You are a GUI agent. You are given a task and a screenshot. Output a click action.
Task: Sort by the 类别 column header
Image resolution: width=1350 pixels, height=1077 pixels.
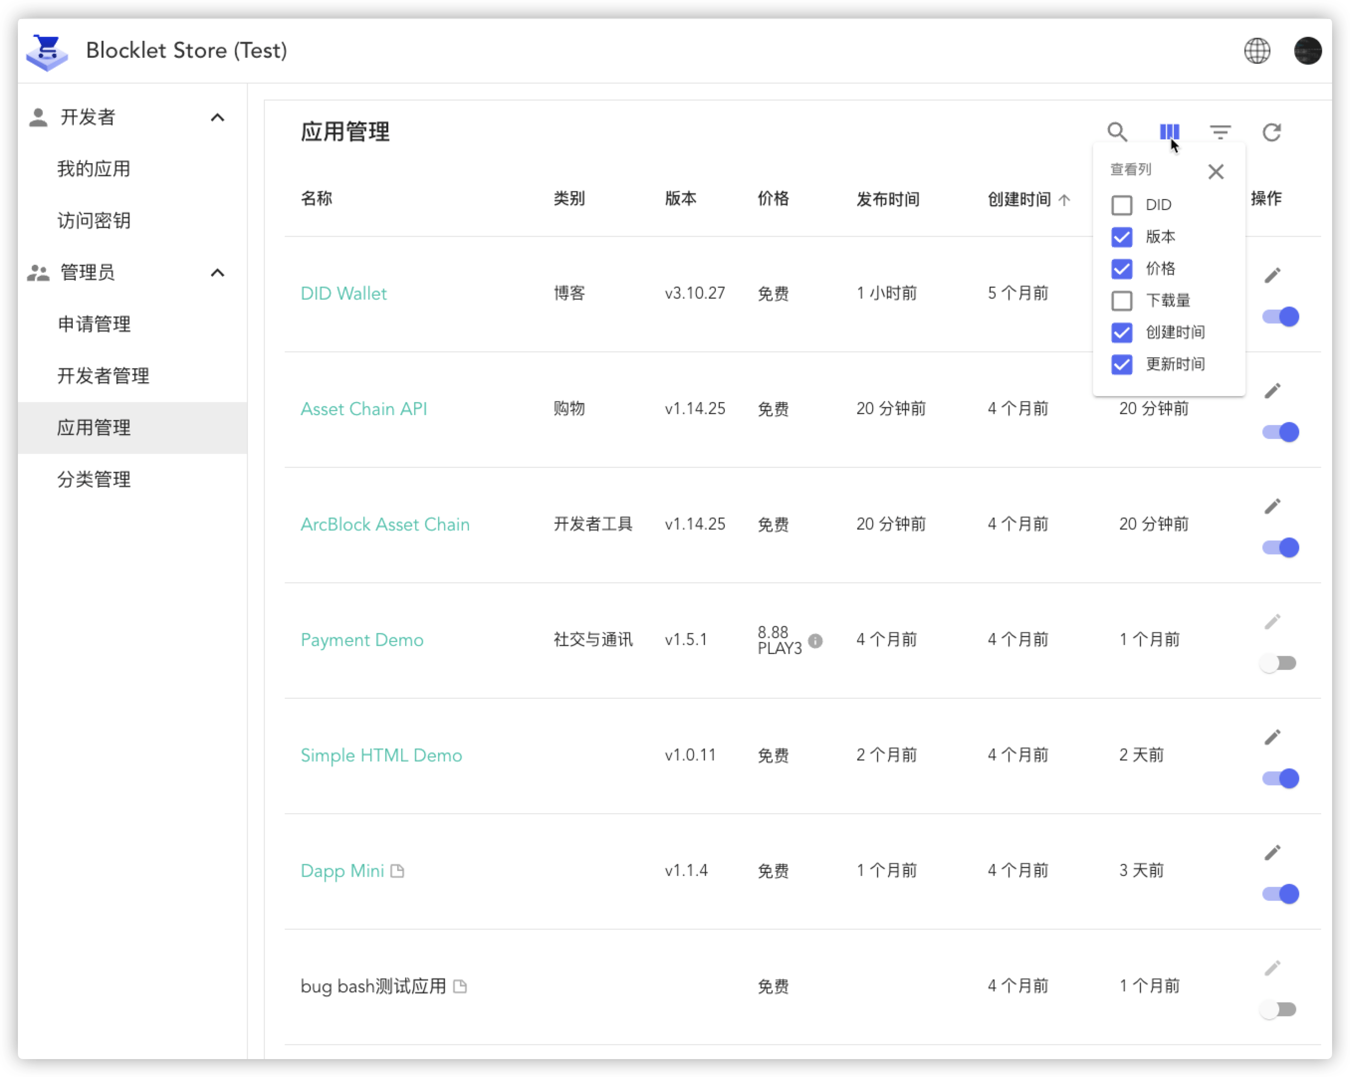[569, 199]
